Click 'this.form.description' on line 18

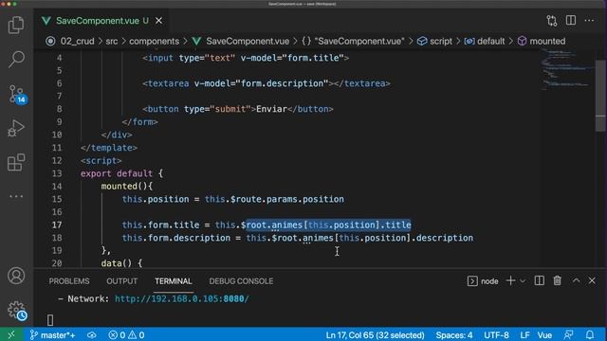(x=176, y=238)
